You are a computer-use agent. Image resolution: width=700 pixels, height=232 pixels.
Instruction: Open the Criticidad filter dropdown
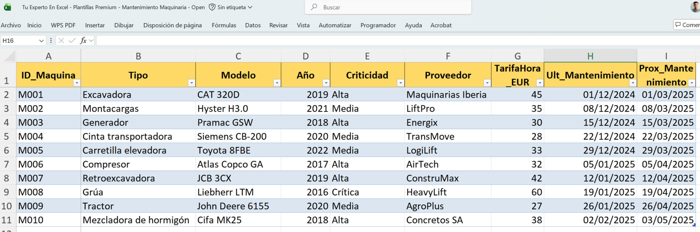(400, 83)
